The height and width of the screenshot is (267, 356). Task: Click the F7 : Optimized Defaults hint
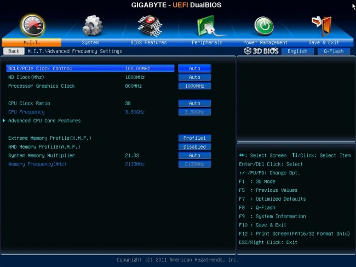tap(272, 199)
